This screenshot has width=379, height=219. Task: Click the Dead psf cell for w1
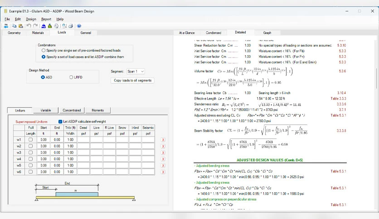(x=83, y=140)
